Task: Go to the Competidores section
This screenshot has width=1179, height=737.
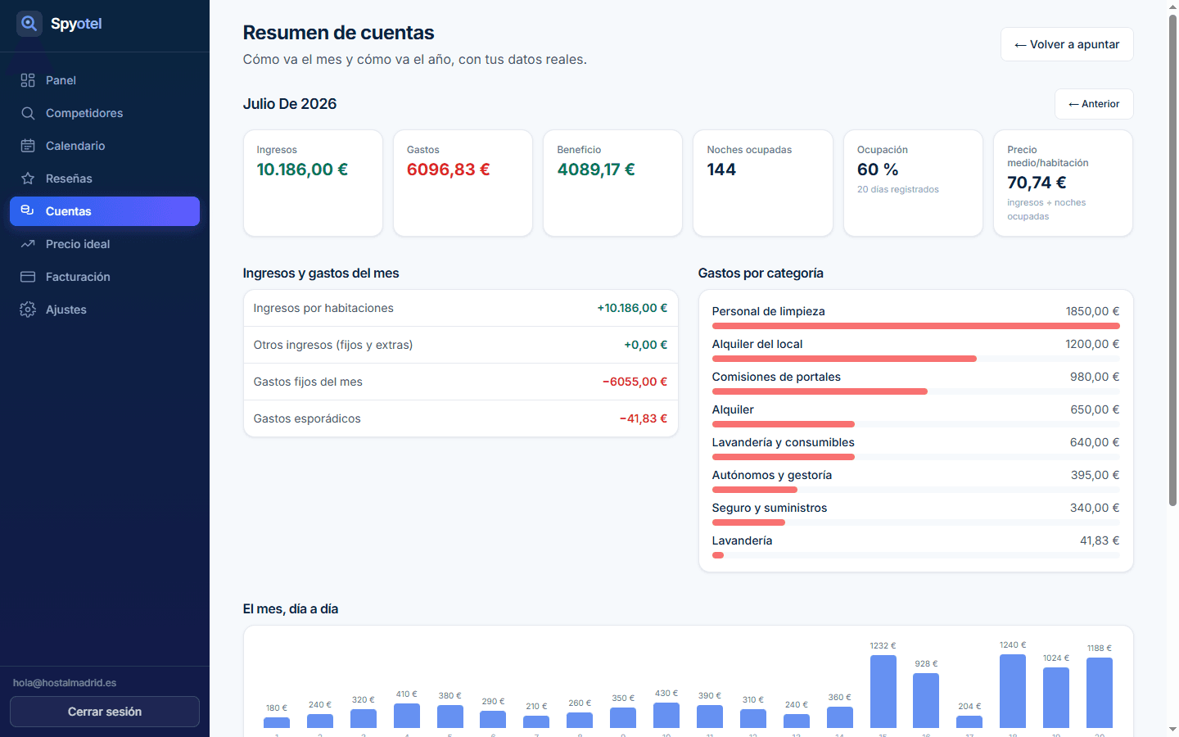Action: 105,113
